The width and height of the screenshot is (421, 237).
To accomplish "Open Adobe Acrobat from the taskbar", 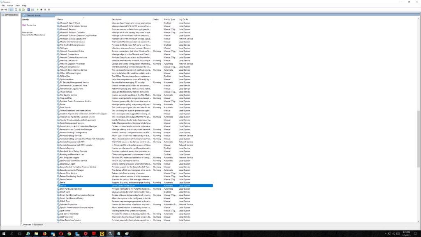I will [x=94, y=234].
